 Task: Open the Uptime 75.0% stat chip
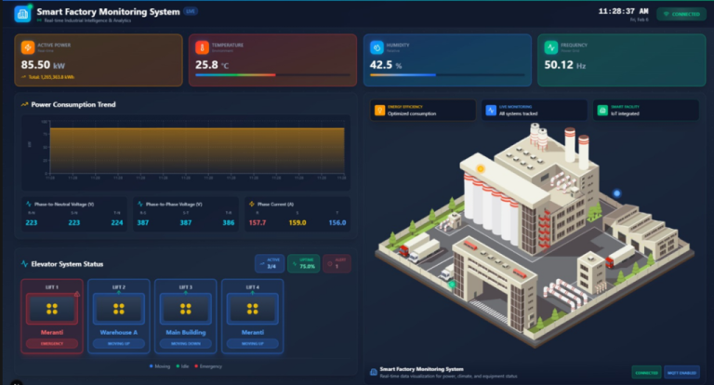[x=303, y=263]
